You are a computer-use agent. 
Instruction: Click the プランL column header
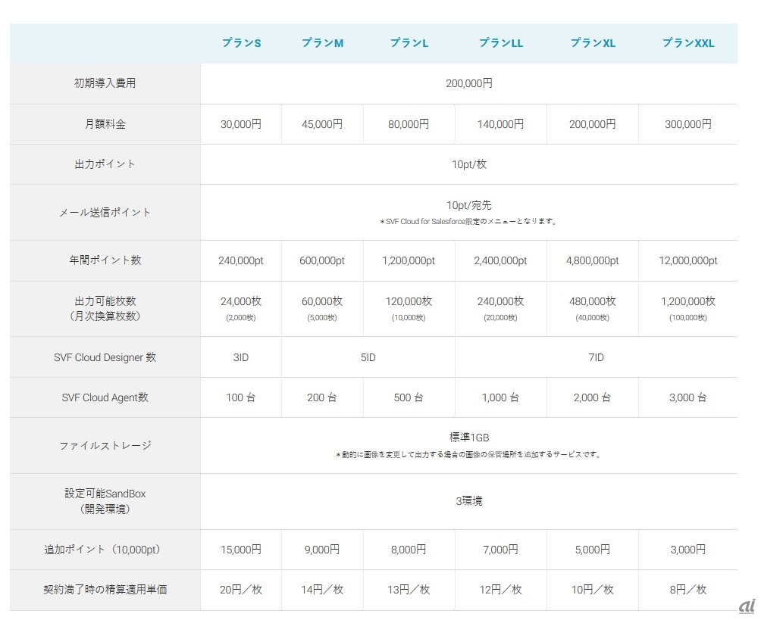(409, 43)
